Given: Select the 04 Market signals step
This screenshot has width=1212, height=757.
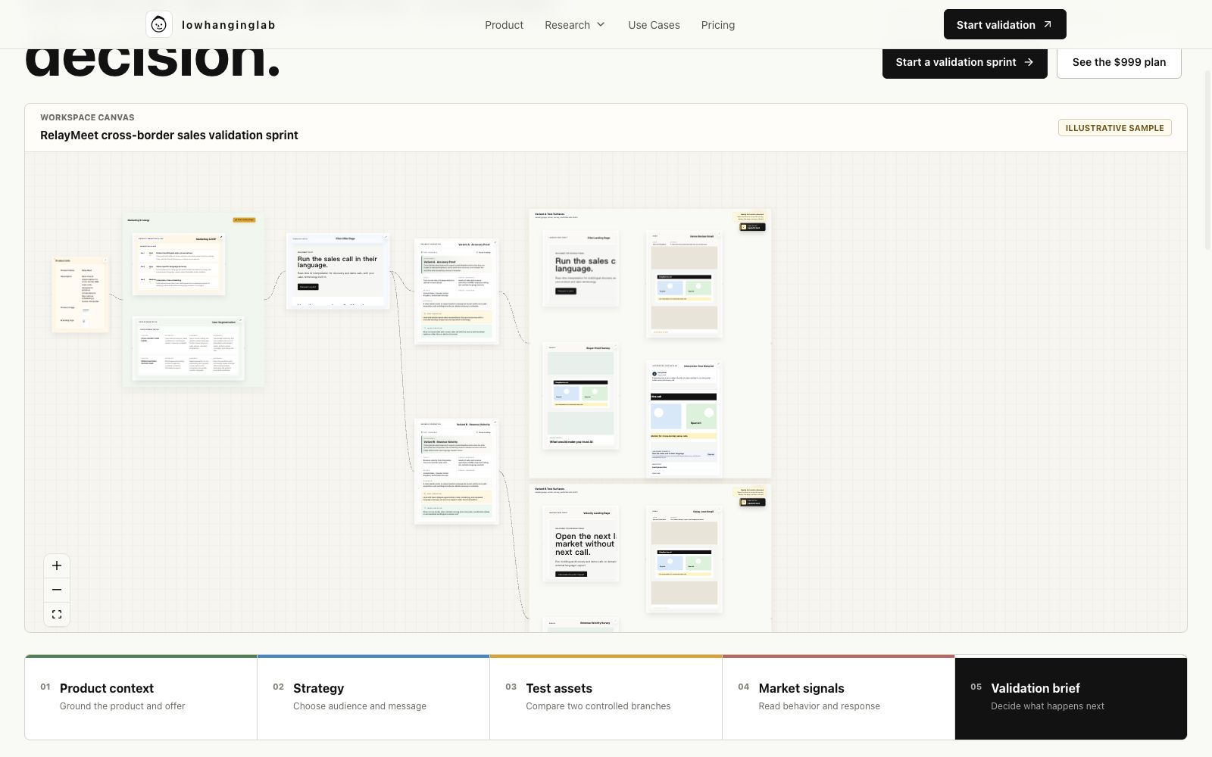Looking at the screenshot, I should pyautogui.click(x=839, y=697).
